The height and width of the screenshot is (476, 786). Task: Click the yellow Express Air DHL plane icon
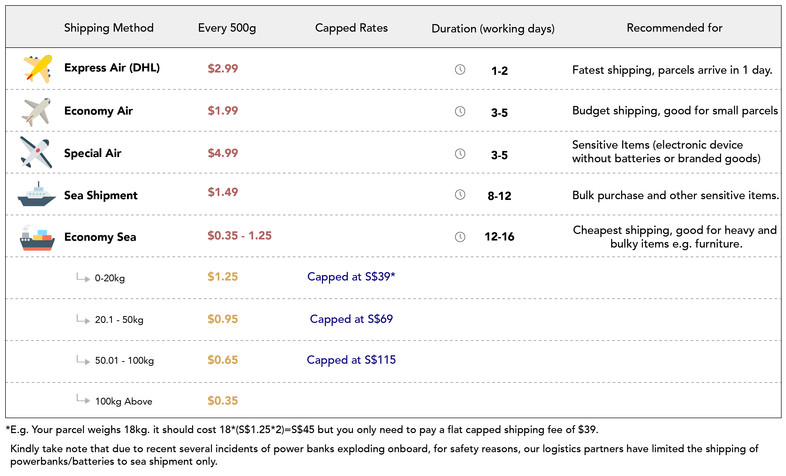(38, 69)
